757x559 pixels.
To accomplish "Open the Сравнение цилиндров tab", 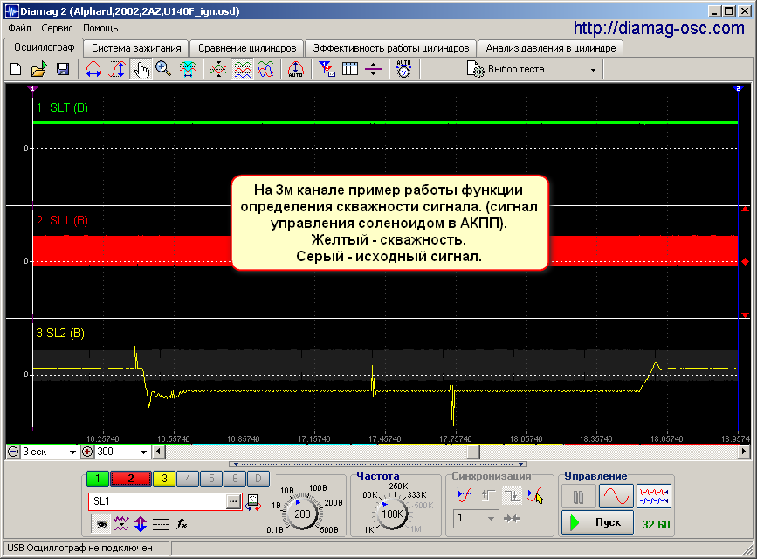I will pos(247,48).
